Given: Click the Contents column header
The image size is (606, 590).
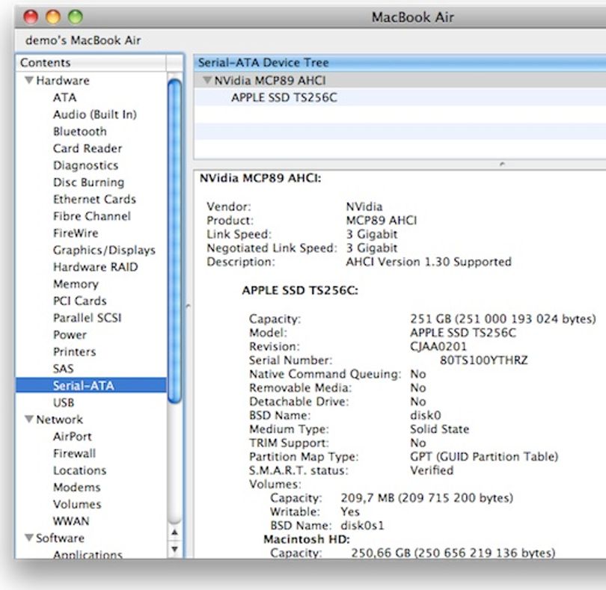Looking at the screenshot, I should (91, 63).
